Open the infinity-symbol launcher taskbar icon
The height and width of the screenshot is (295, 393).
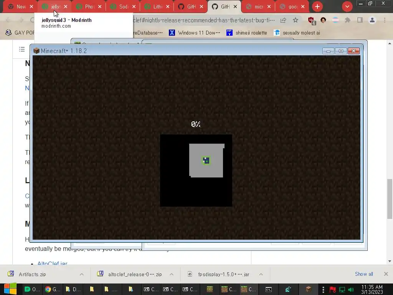click(210, 289)
